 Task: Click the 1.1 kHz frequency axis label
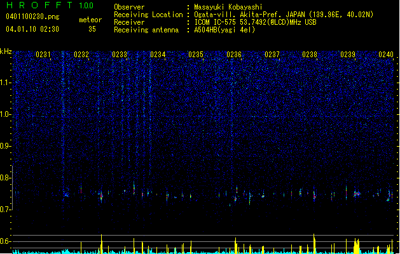[5, 83]
